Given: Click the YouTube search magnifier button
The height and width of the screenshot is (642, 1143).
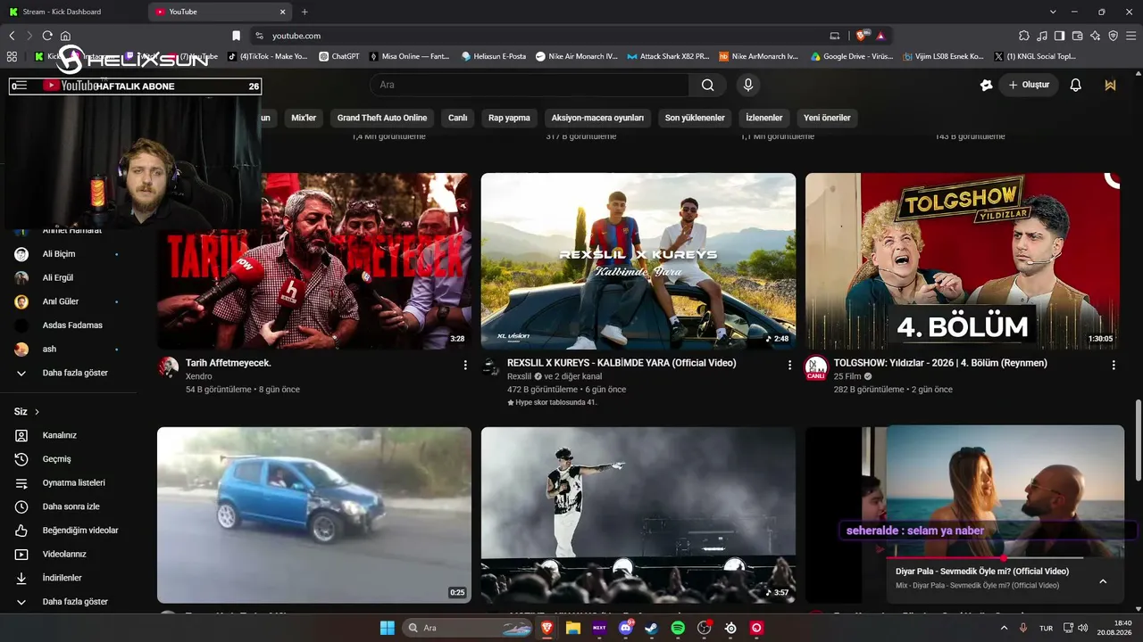Looking at the screenshot, I should (x=707, y=85).
